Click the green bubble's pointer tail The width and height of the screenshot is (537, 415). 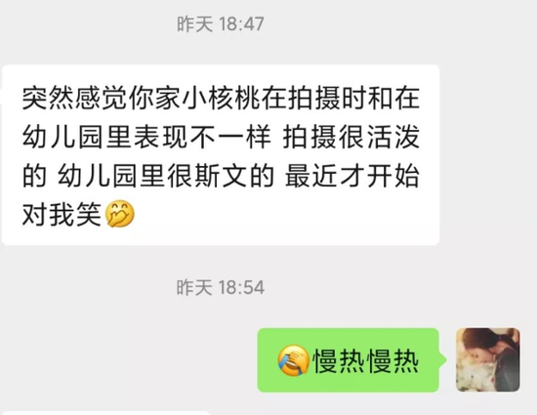(443, 359)
